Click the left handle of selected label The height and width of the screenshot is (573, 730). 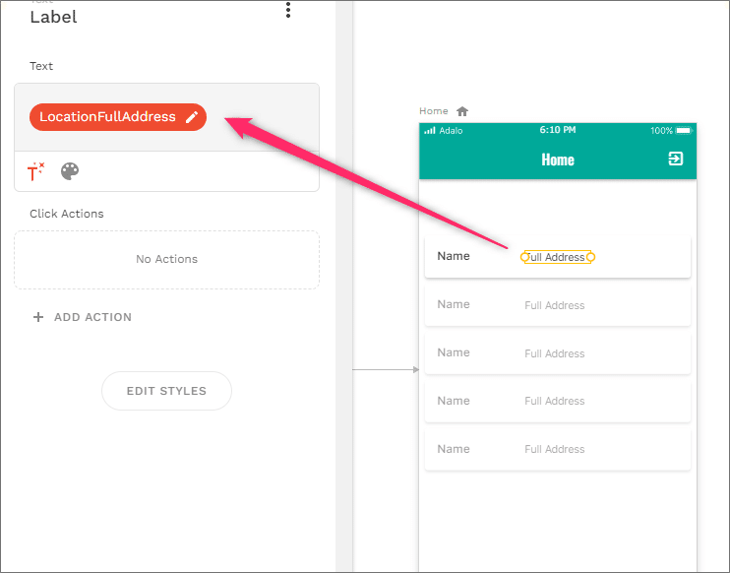coord(524,257)
